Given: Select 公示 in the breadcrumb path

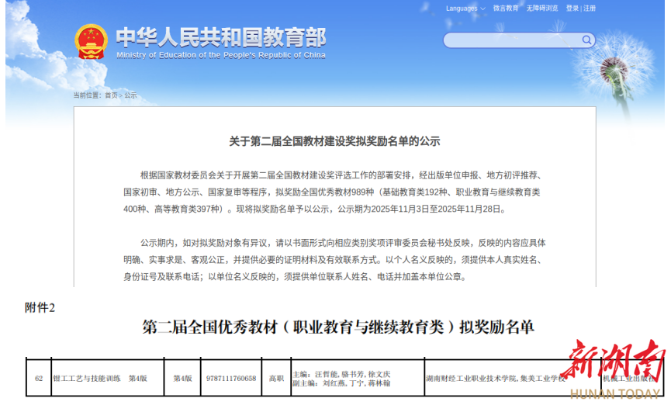Looking at the screenshot, I should point(130,95).
